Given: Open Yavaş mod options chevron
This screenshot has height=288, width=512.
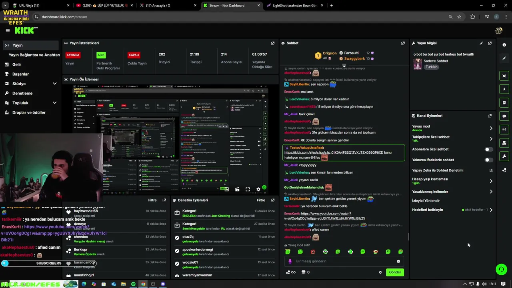Looking at the screenshot, I should (x=491, y=128).
